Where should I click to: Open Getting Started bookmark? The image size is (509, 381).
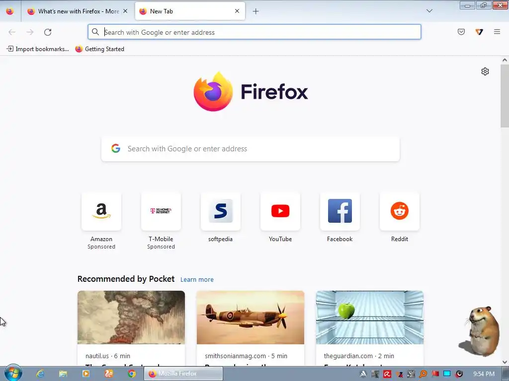pos(99,49)
